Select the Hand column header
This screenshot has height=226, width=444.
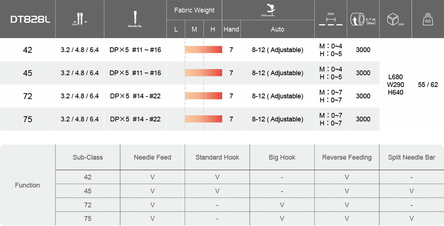click(x=231, y=29)
